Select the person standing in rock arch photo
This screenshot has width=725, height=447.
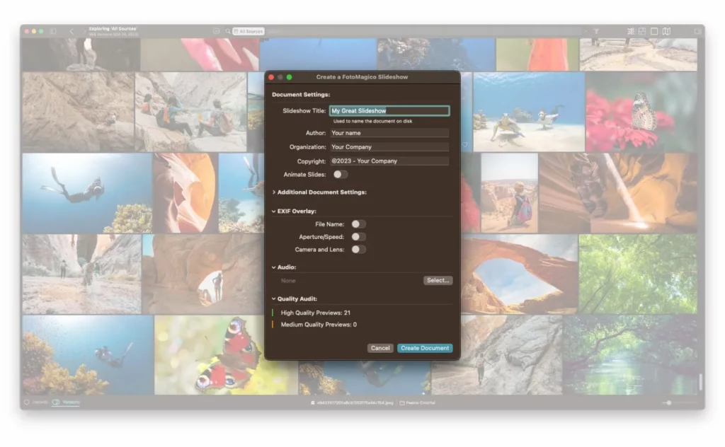pos(203,274)
